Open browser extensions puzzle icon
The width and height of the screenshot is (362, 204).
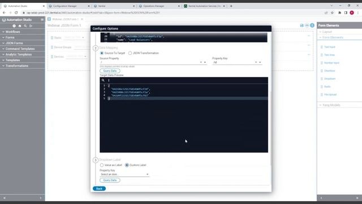pos(339,12)
